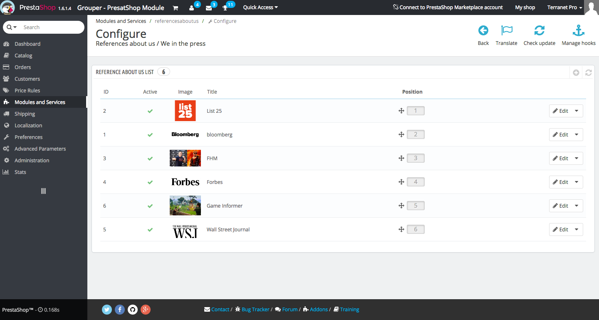Screen dimensions: 599x320
Task: Click the List 25 logo thumbnail
Action: (x=185, y=111)
